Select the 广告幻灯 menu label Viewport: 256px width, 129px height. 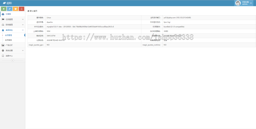click(9, 45)
